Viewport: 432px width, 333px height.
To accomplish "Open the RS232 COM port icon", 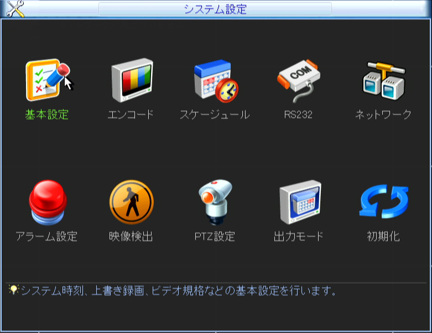I will coord(299,80).
